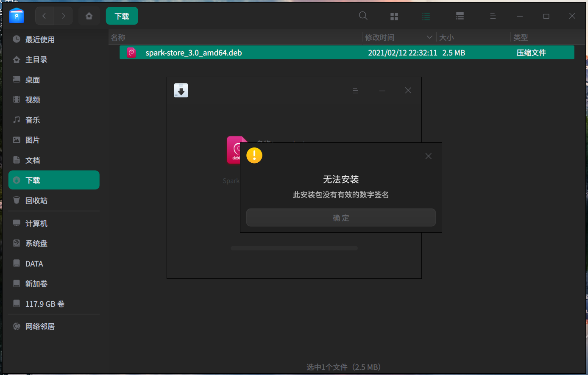Go back using the left arrow button

(x=45, y=16)
